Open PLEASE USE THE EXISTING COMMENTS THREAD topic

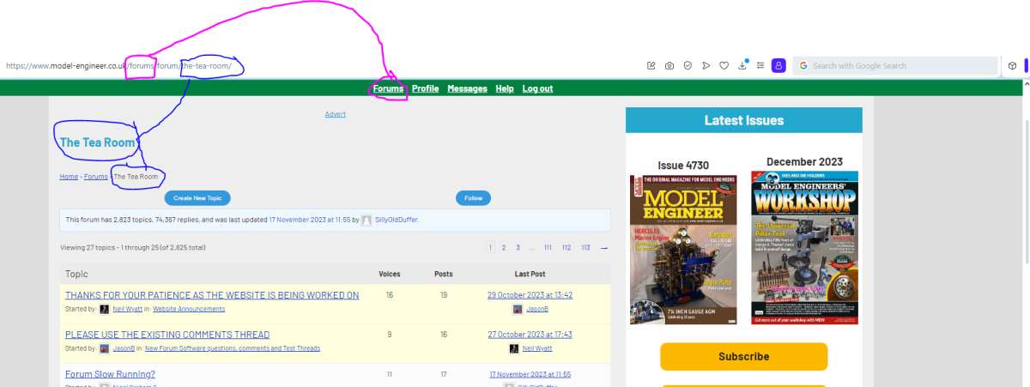click(x=167, y=335)
